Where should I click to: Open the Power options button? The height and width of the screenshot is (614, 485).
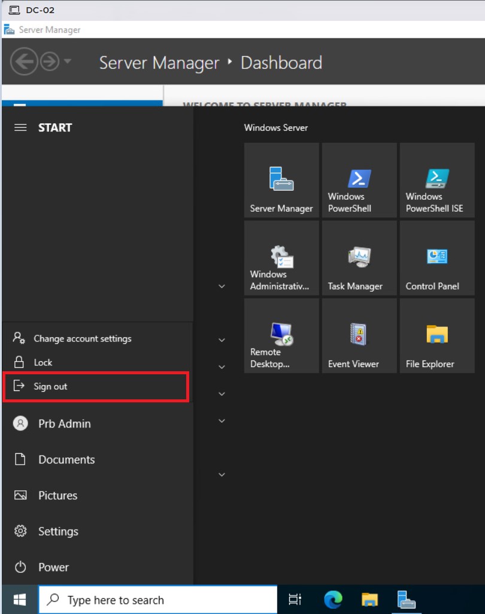[x=53, y=567]
